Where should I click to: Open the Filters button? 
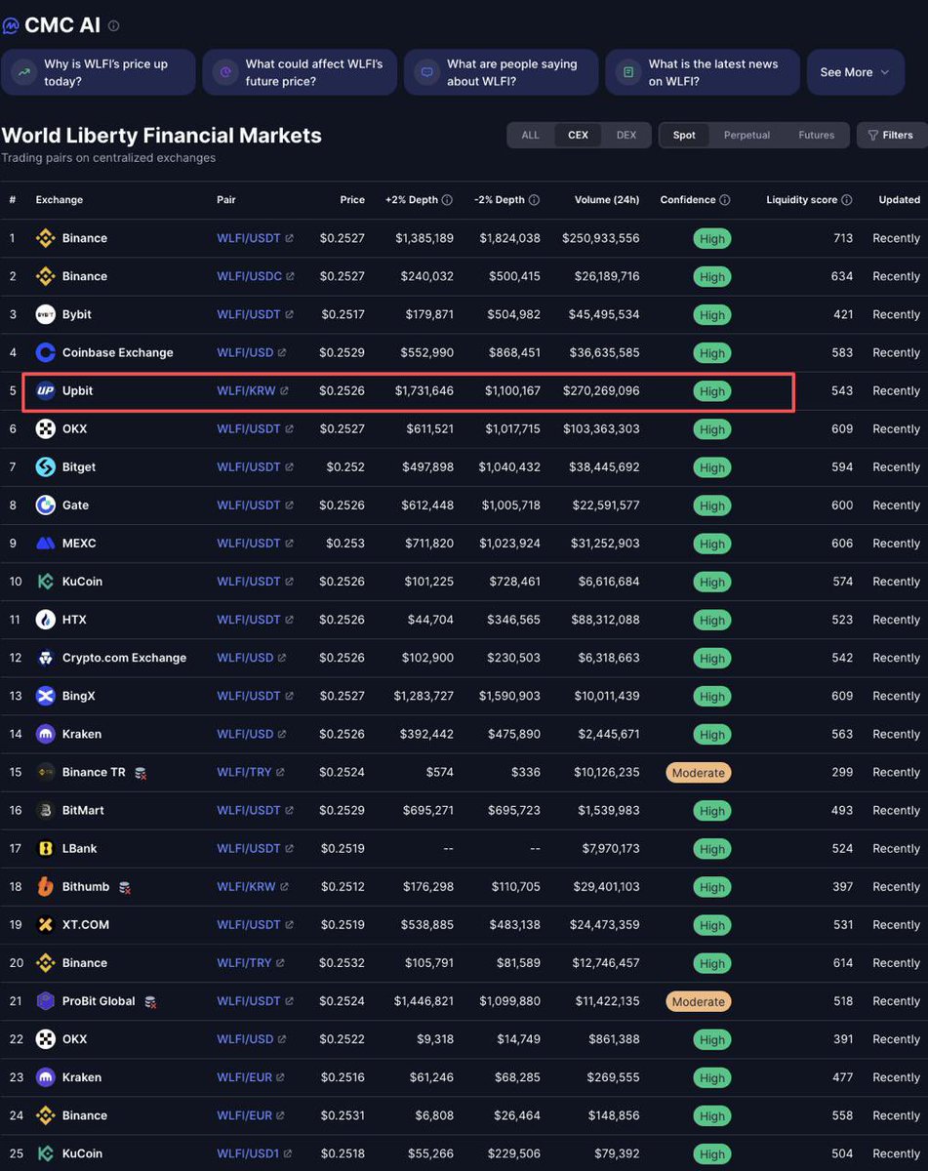pos(892,135)
